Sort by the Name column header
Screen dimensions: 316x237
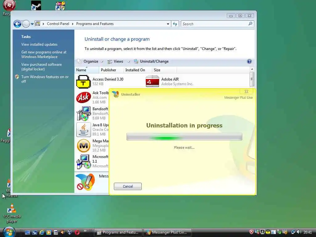coord(87,70)
